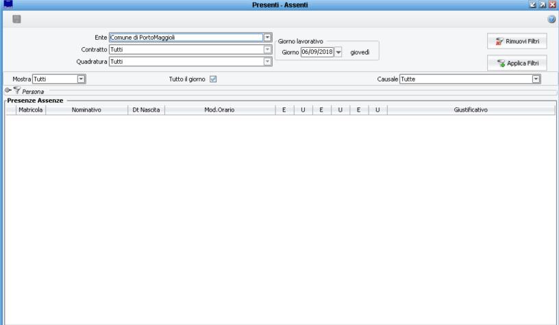
Task: Sort by Nominativo column header
Action: [x=86, y=110]
